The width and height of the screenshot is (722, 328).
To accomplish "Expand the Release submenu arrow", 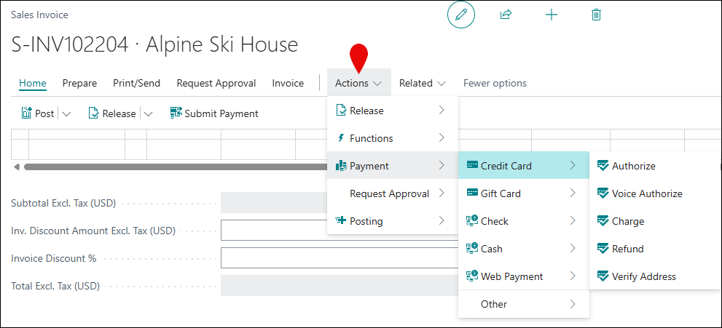I will (x=442, y=111).
